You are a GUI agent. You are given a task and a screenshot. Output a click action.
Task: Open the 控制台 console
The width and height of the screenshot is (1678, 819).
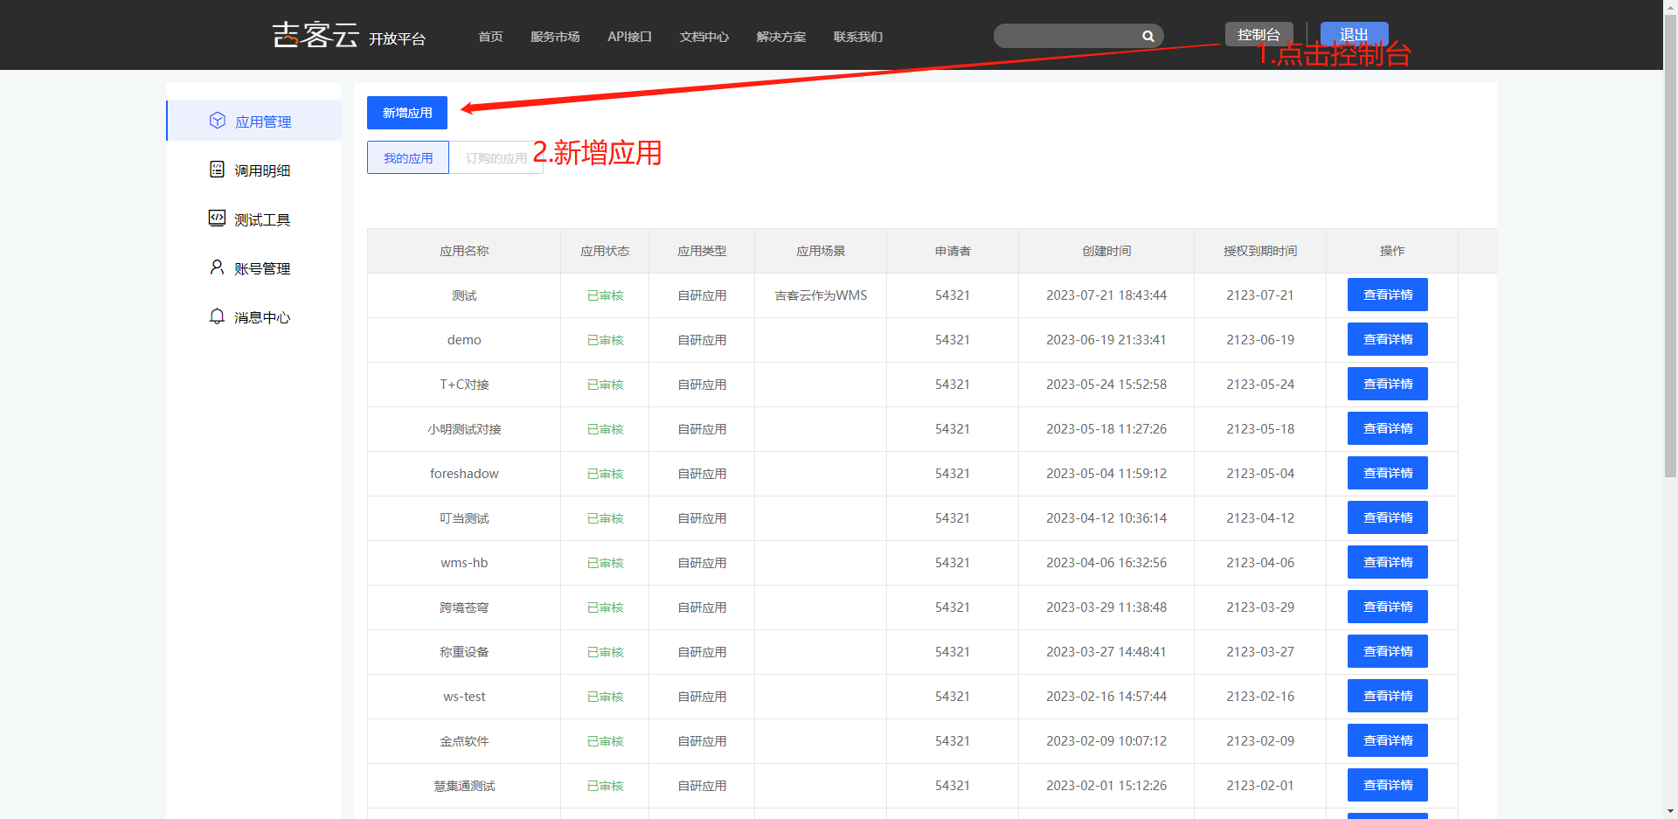1258,34
